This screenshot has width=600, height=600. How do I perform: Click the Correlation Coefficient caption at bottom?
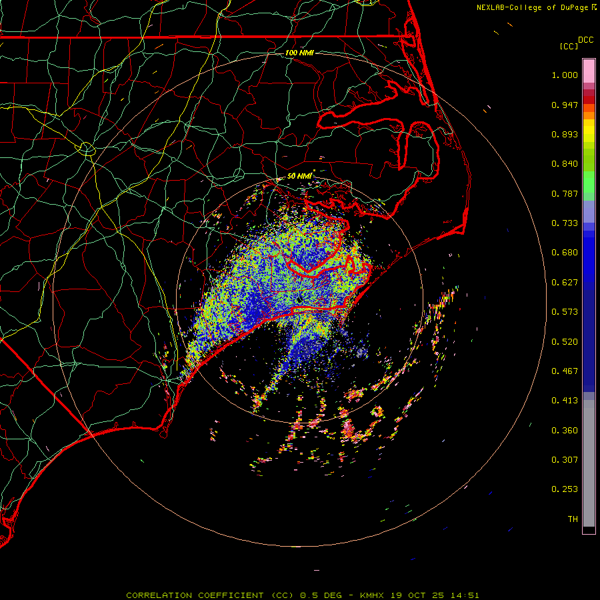click(x=302, y=595)
